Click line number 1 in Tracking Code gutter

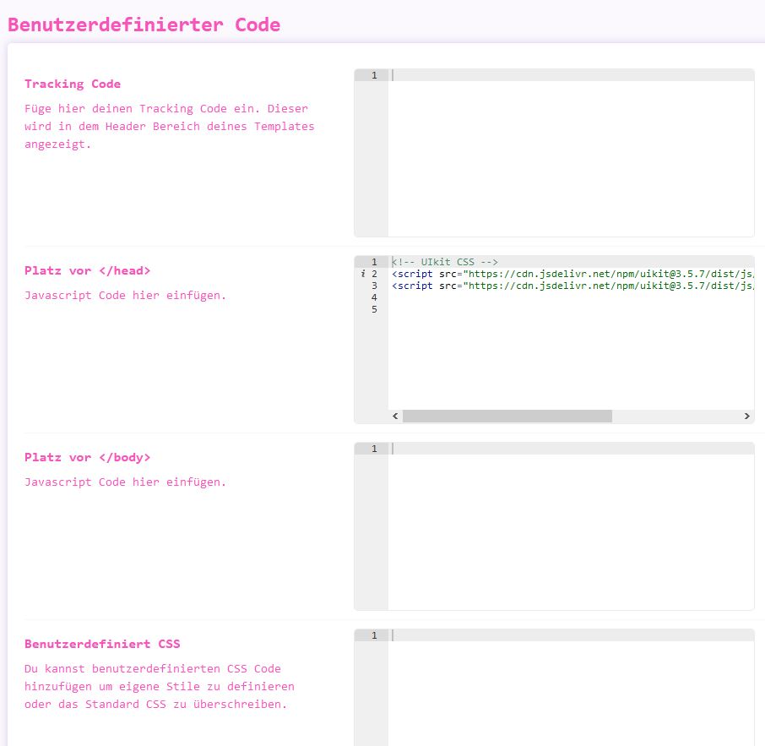click(374, 75)
